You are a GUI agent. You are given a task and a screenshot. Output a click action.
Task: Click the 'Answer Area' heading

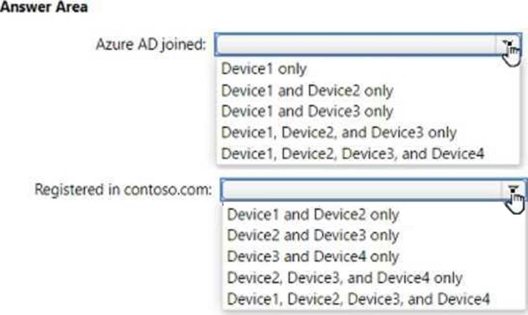coord(44,8)
